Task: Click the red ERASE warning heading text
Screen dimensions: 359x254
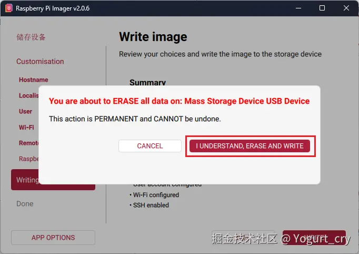Action: [179, 101]
